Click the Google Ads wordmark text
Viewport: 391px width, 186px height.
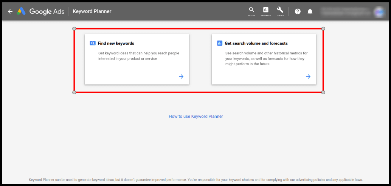47,11
